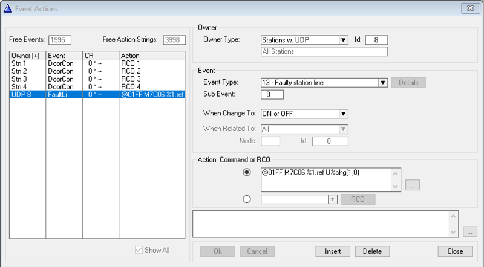Image resolution: width=484 pixels, height=267 pixels.
Task: Select the Stn 4 row
Action: coord(97,86)
